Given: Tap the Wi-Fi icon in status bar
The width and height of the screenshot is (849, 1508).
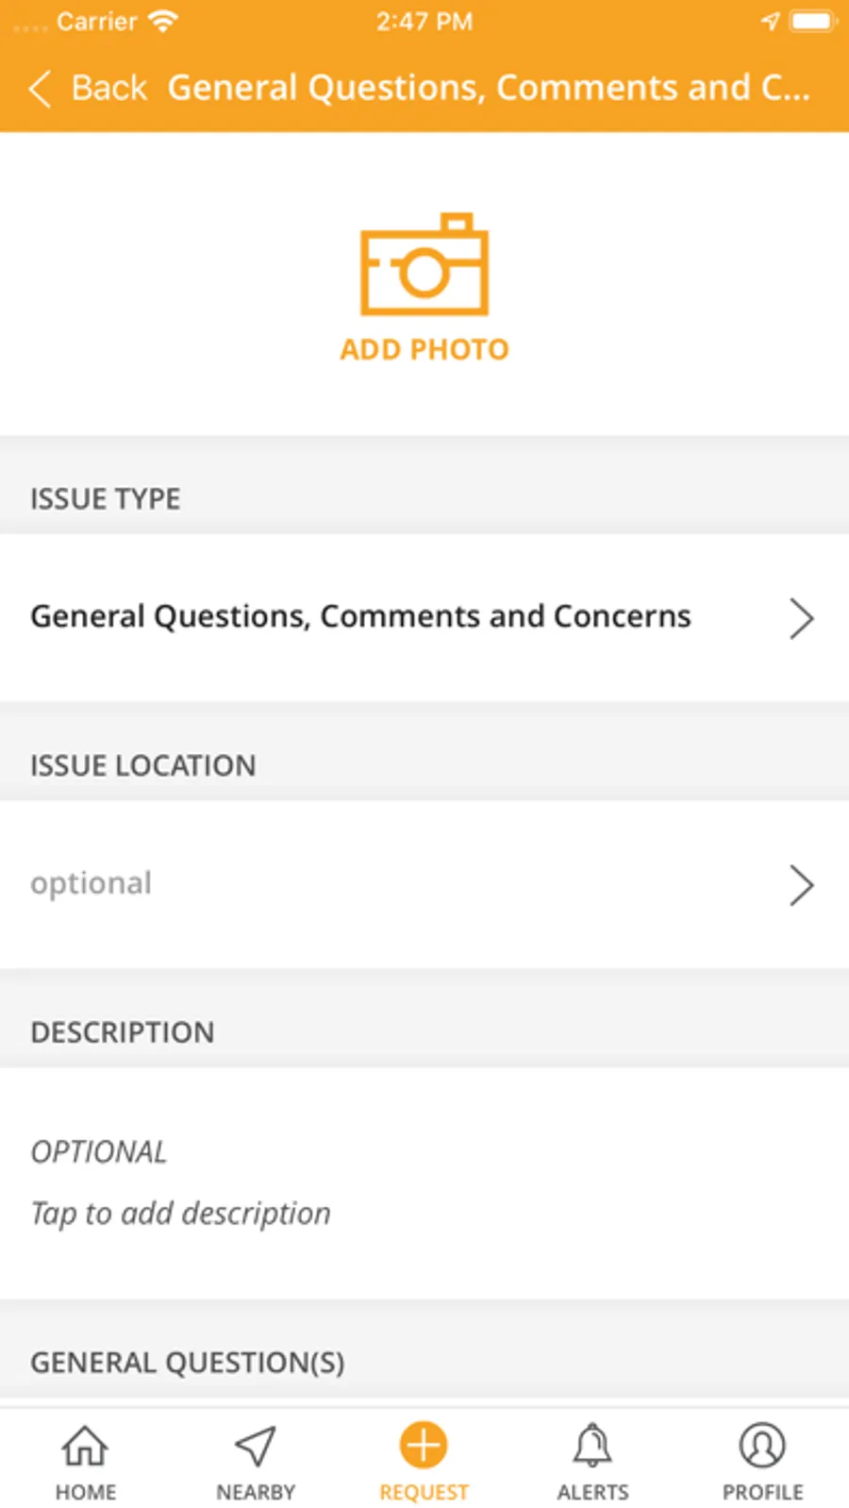Looking at the screenshot, I should [164, 21].
